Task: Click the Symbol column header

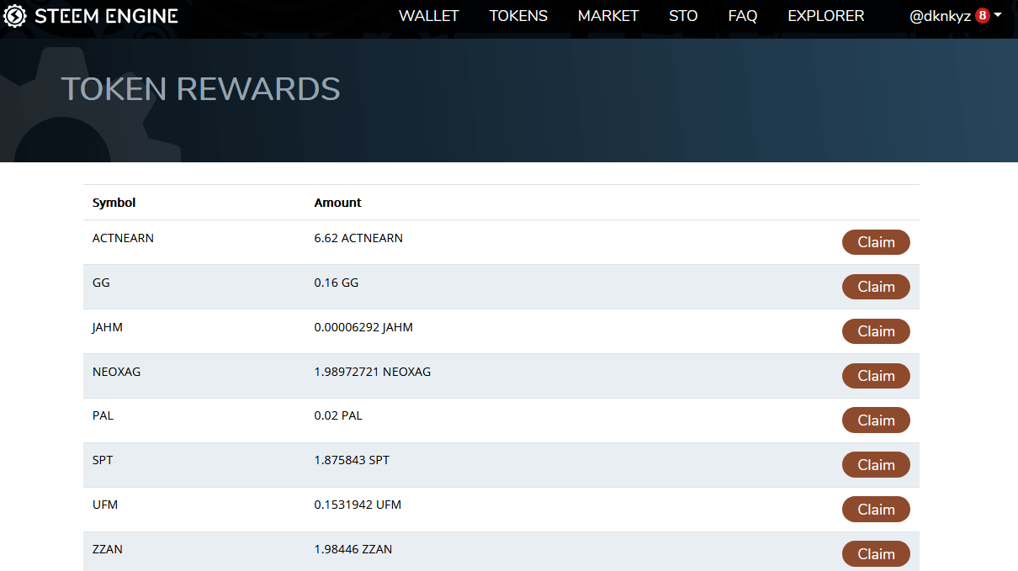Action: (x=114, y=203)
